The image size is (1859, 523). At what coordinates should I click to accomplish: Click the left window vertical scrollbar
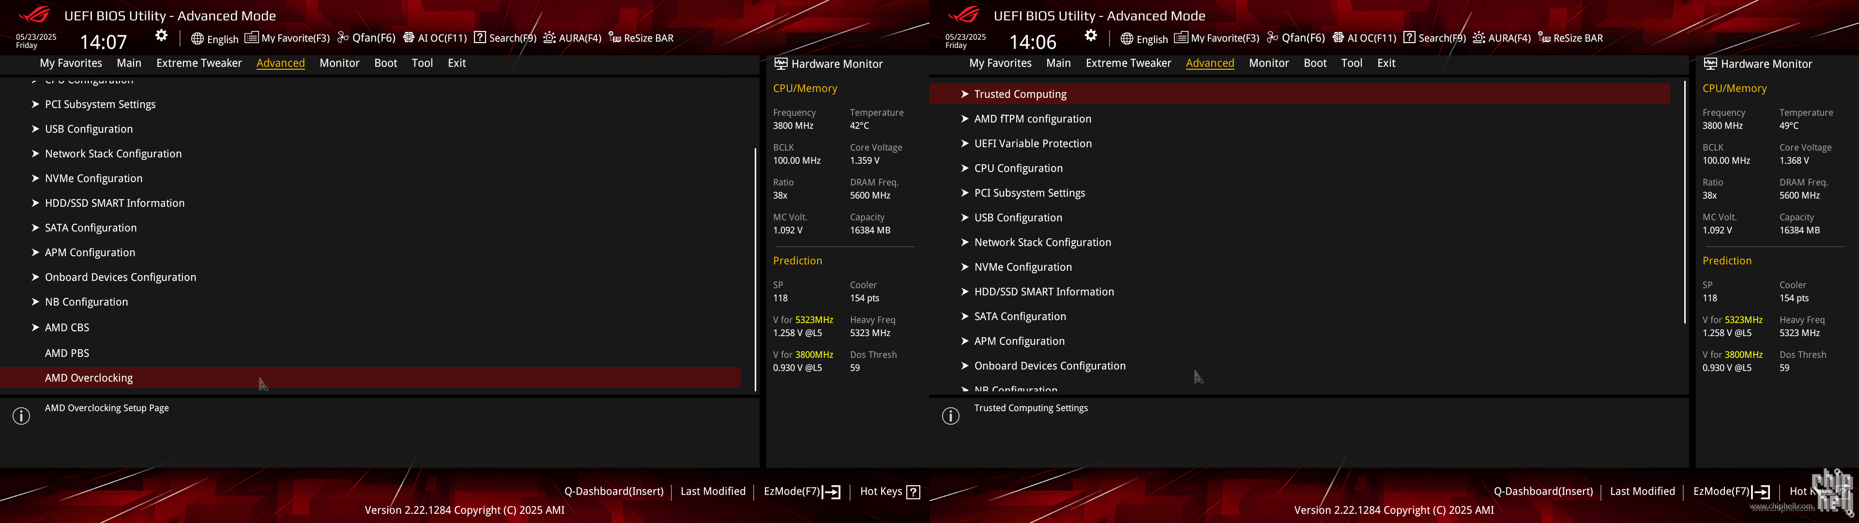755,269
